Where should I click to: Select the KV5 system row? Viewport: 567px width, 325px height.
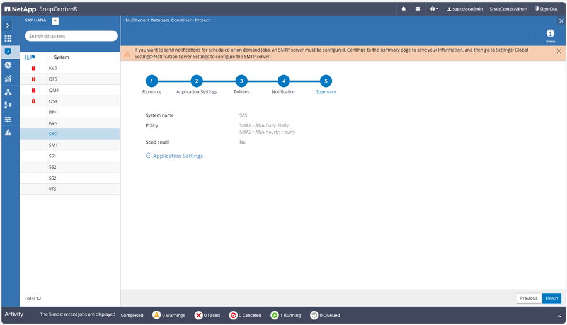[x=70, y=68]
